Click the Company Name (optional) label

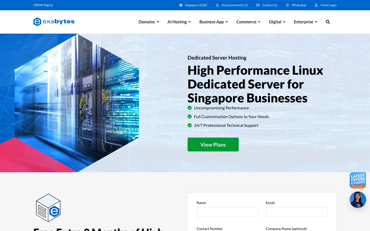pyautogui.click(x=286, y=229)
